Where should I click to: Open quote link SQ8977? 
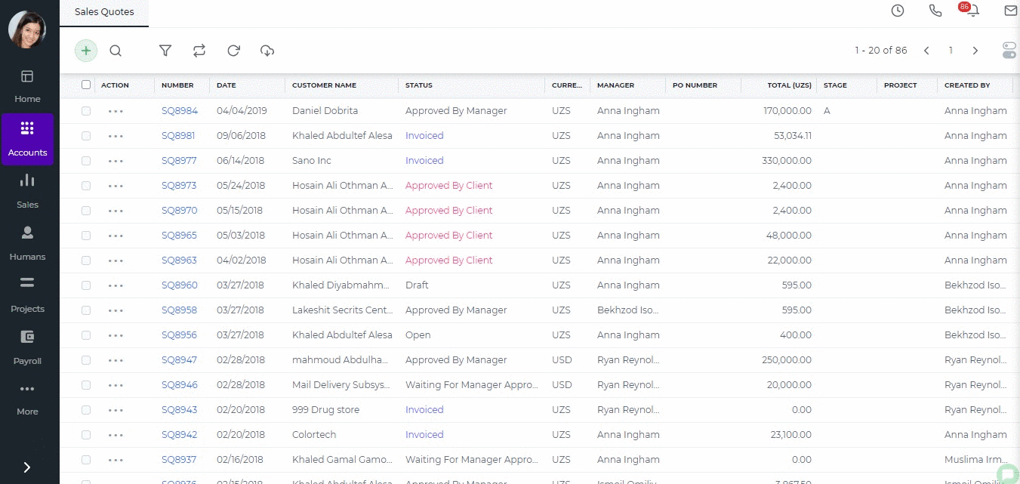[179, 161]
